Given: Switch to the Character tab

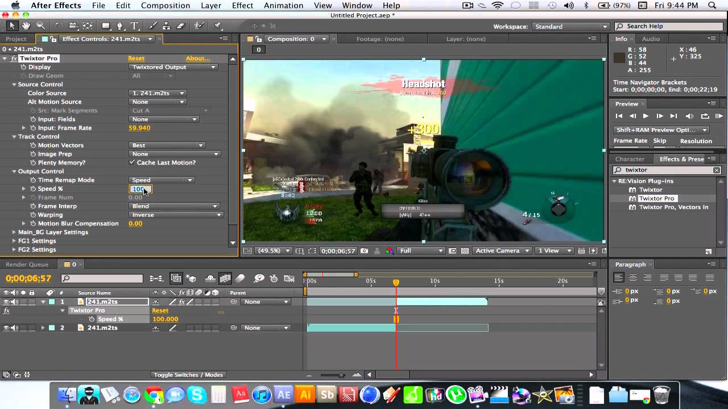Looking at the screenshot, I should tap(630, 159).
